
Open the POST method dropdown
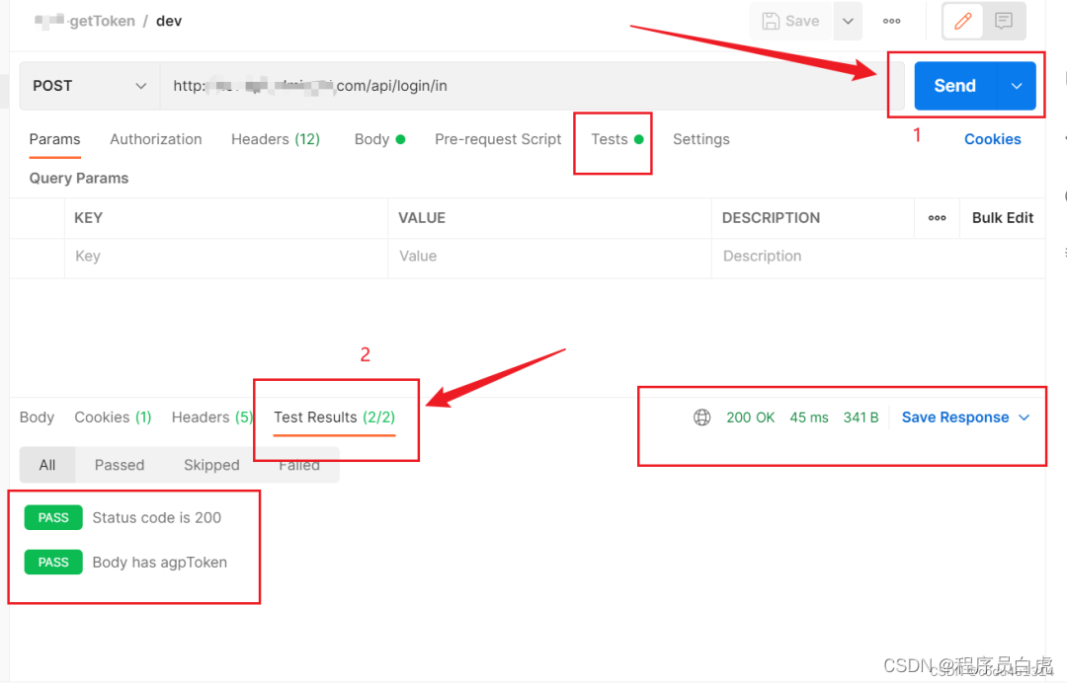point(90,86)
